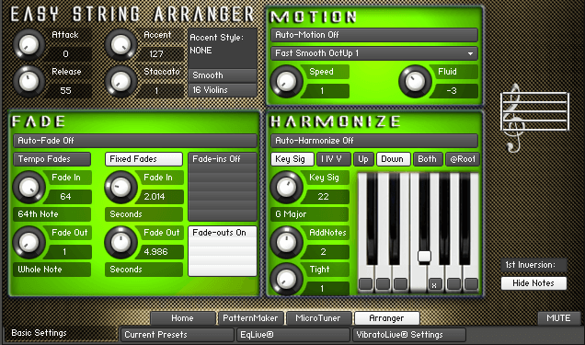
Task: Open the Smooth accent menu
Action: [x=223, y=75]
